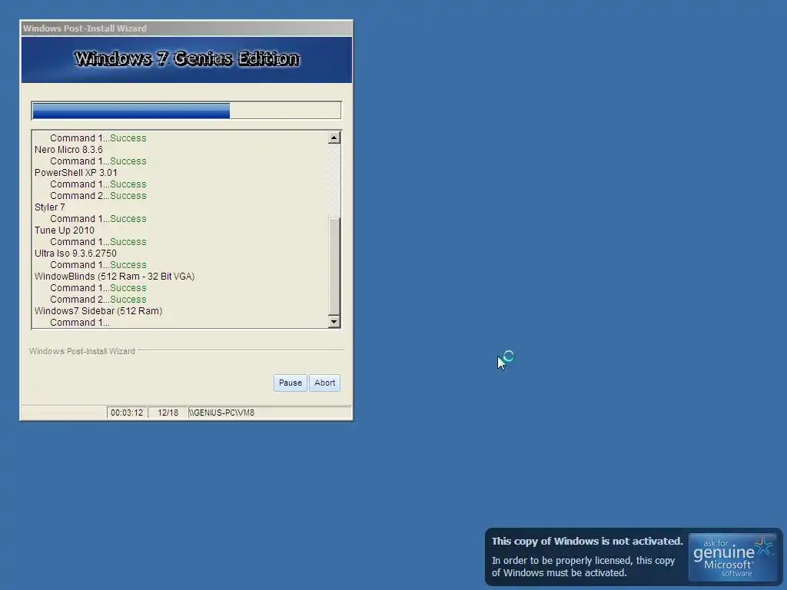This screenshot has height=590, width=787.
Task: Click the 12/18 progress counter
Action: (168, 413)
